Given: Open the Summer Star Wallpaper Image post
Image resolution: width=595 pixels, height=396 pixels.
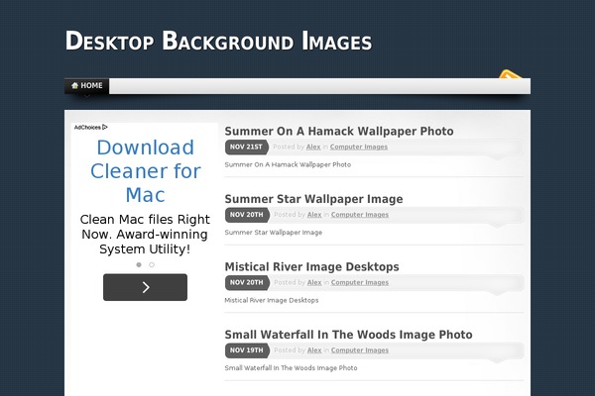Looking at the screenshot, I should [x=313, y=199].
